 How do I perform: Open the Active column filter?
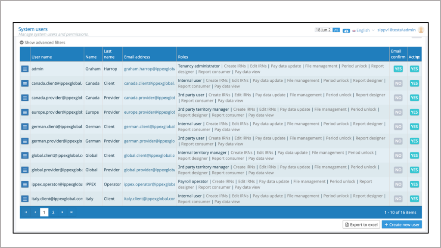click(x=418, y=58)
